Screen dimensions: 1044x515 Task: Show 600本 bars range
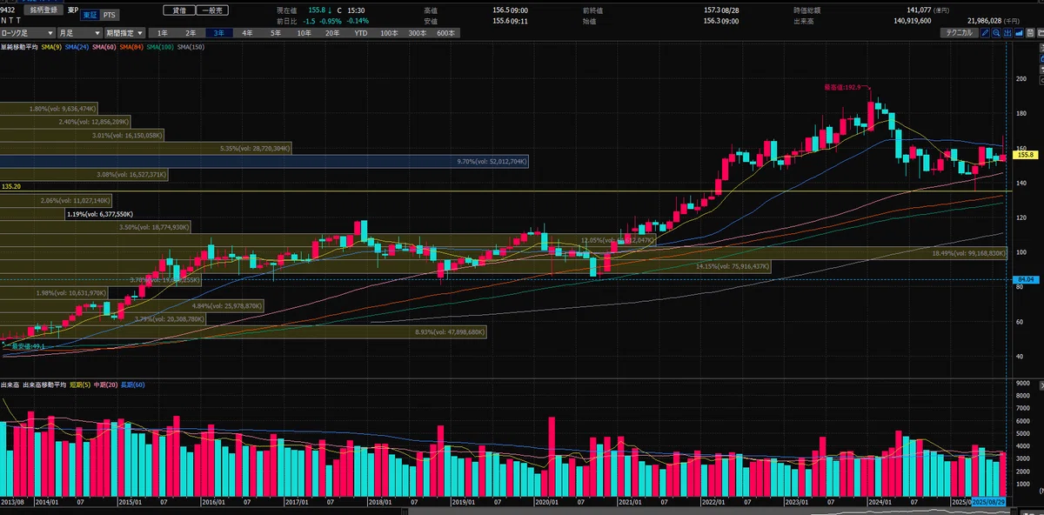tap(446, 33)
